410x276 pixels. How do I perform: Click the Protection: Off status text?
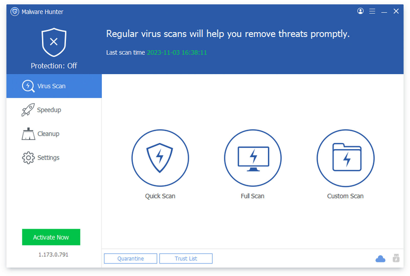pyautogui.click(x=54, y=66)
